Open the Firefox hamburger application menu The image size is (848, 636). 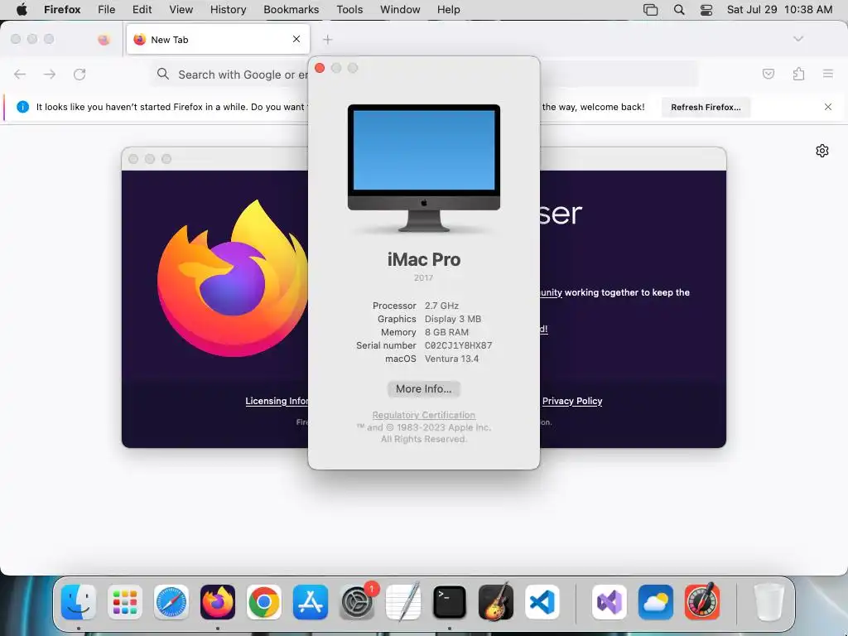click(x=828, y=74)
